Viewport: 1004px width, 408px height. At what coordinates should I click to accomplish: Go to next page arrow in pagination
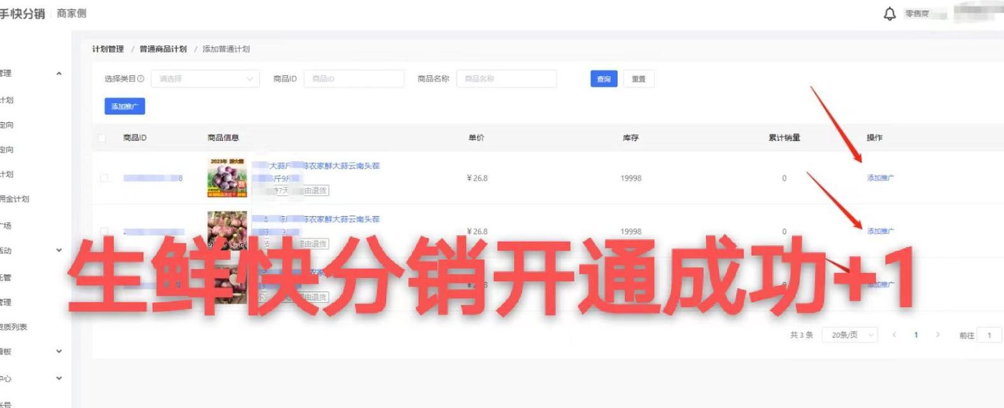coord(938,335)
